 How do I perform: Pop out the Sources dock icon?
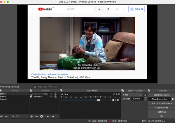tap(31, 91)
